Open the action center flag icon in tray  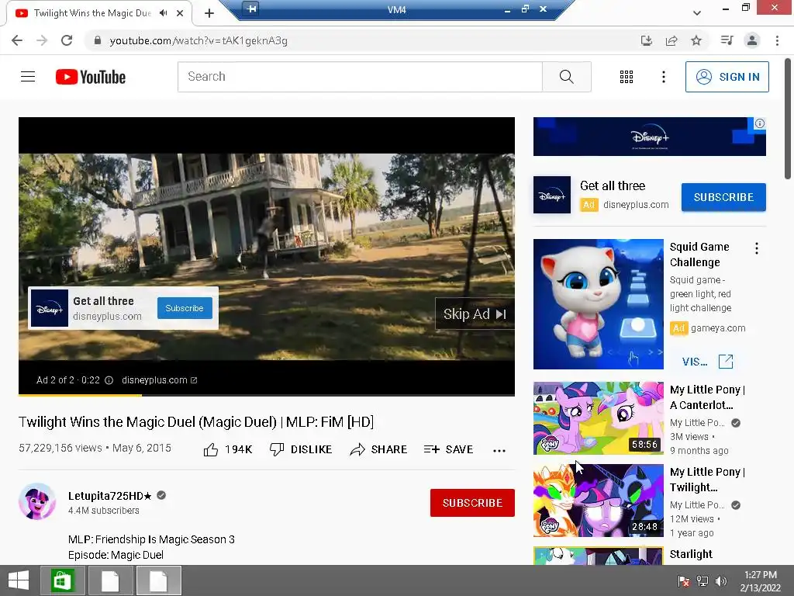(x=684, y=581)
